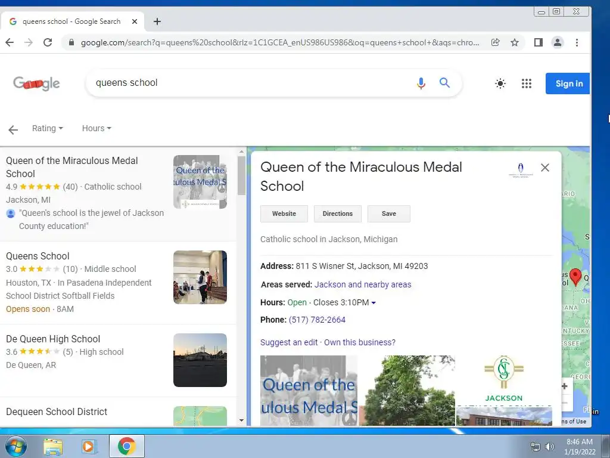Reload the current page

click(48, 42)
